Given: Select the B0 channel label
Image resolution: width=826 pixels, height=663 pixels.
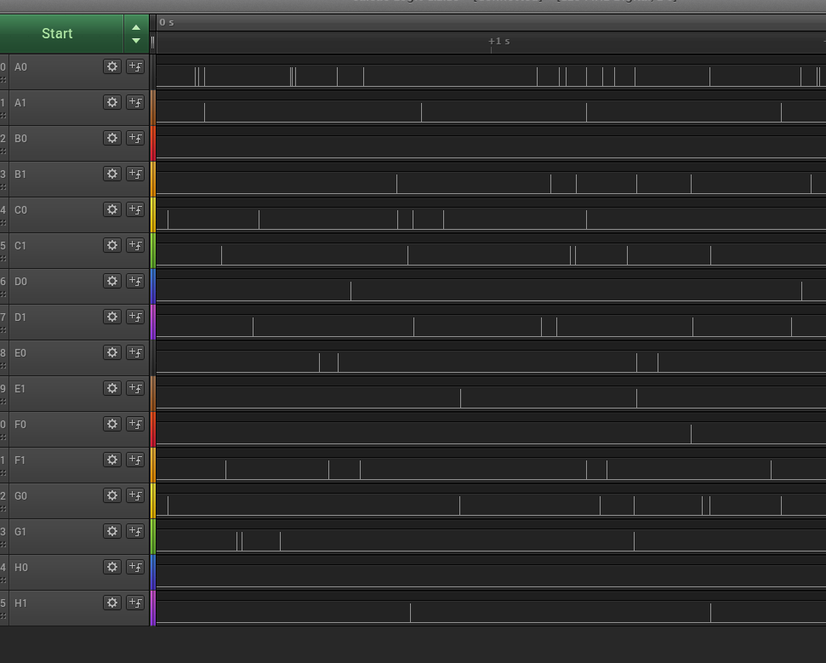Looking at the screenshot, I should click(20, 139).
